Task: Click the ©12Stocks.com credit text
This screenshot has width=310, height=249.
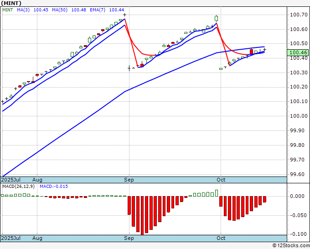Action: pyautogui.click(x=291, y=246)
